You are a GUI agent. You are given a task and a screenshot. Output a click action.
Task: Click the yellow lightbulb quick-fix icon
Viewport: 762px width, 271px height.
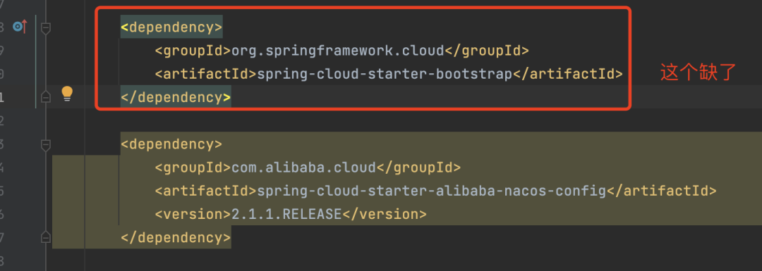67,94
